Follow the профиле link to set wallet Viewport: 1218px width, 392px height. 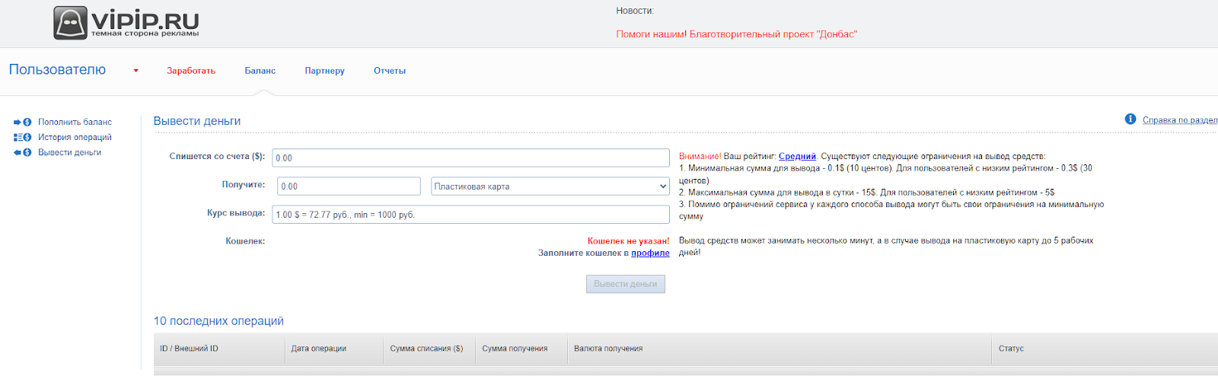pos(650,253)
